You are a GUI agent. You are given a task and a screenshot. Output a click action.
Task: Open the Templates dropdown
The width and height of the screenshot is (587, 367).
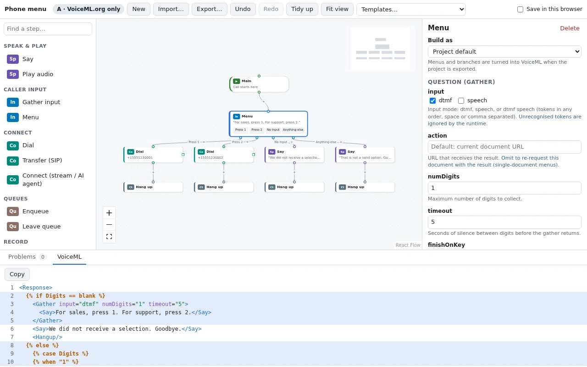(x=411, y=10)
